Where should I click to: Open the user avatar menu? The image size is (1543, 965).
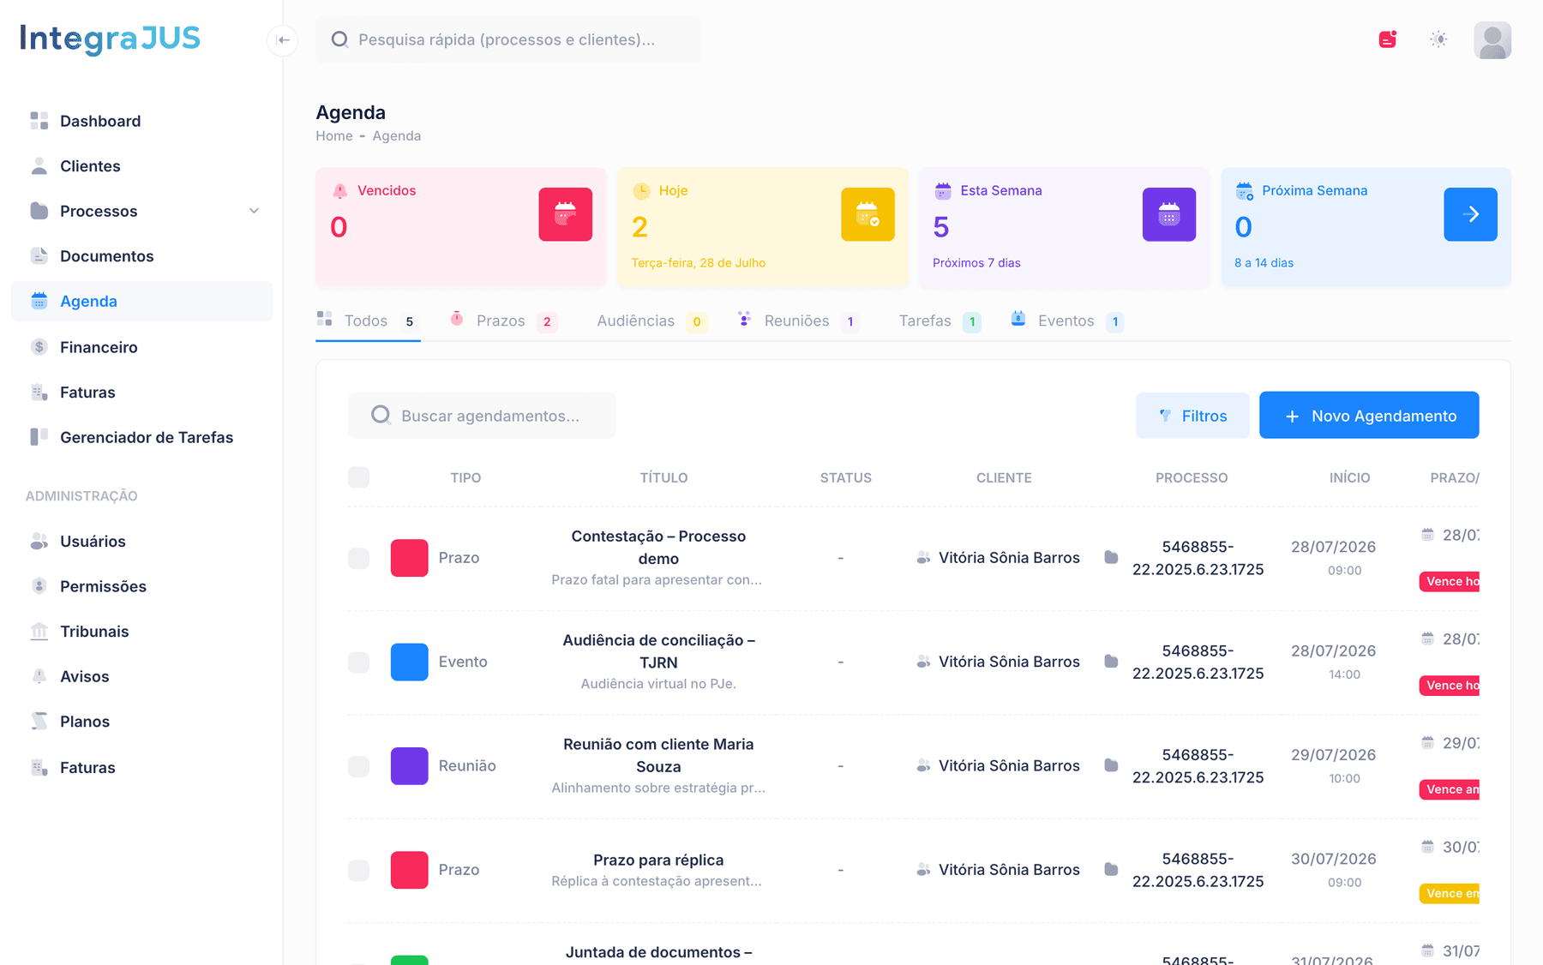[x=1492, y=40]
